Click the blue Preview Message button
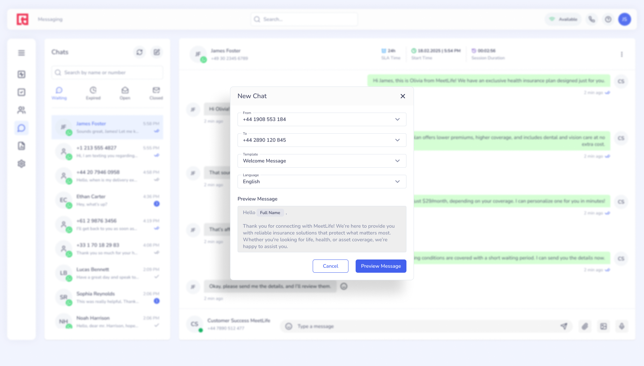 [381, 266]
